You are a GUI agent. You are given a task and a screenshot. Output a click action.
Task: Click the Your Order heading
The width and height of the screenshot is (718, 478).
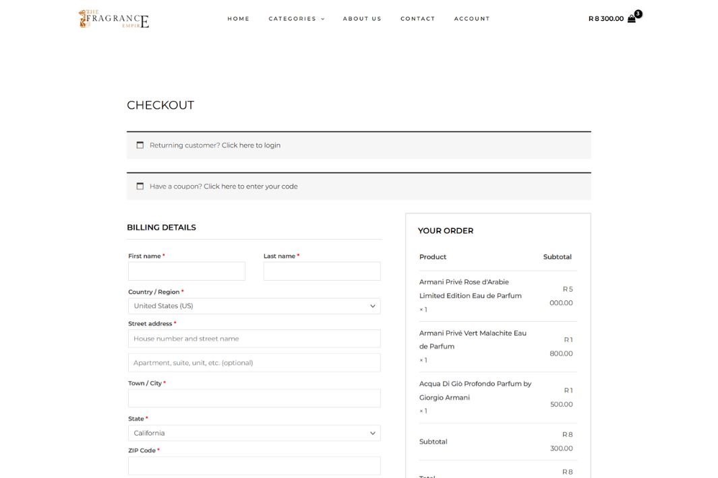click(446, 231)
